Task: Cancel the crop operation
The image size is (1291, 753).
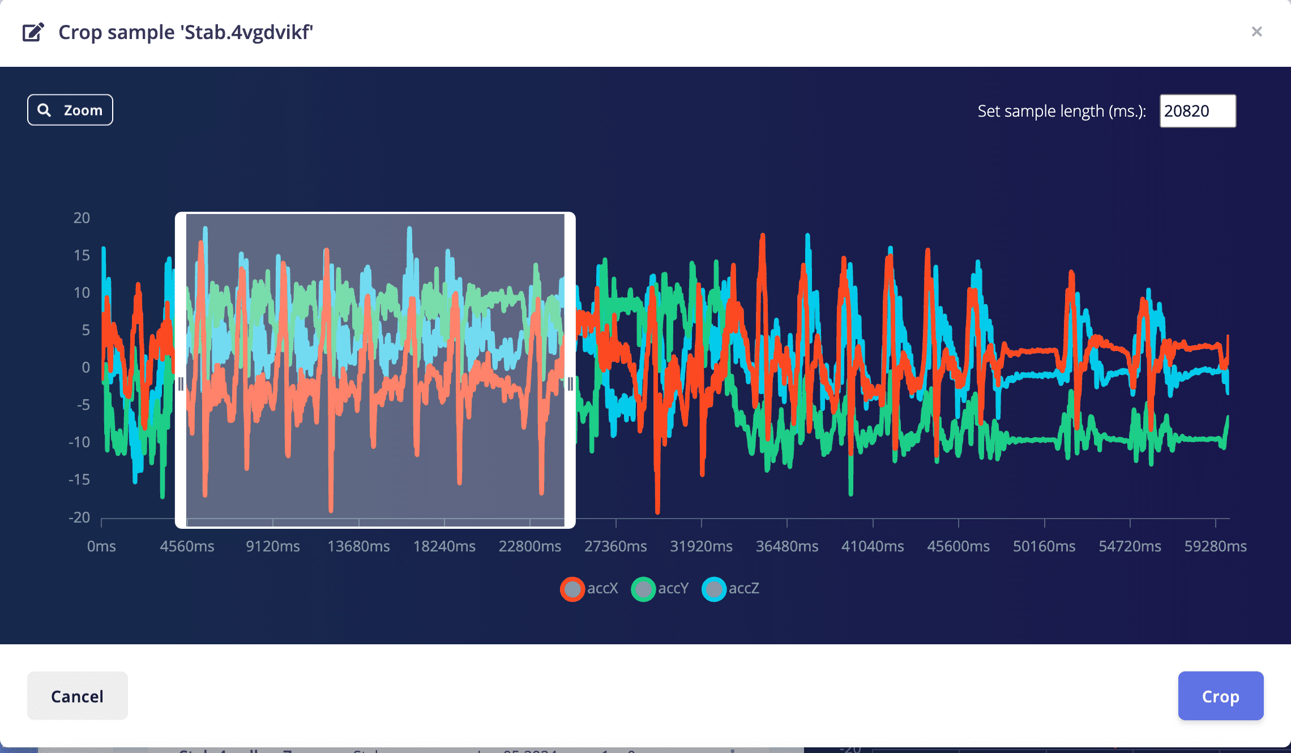Action: pyautogui.click(x=78, y=696)
